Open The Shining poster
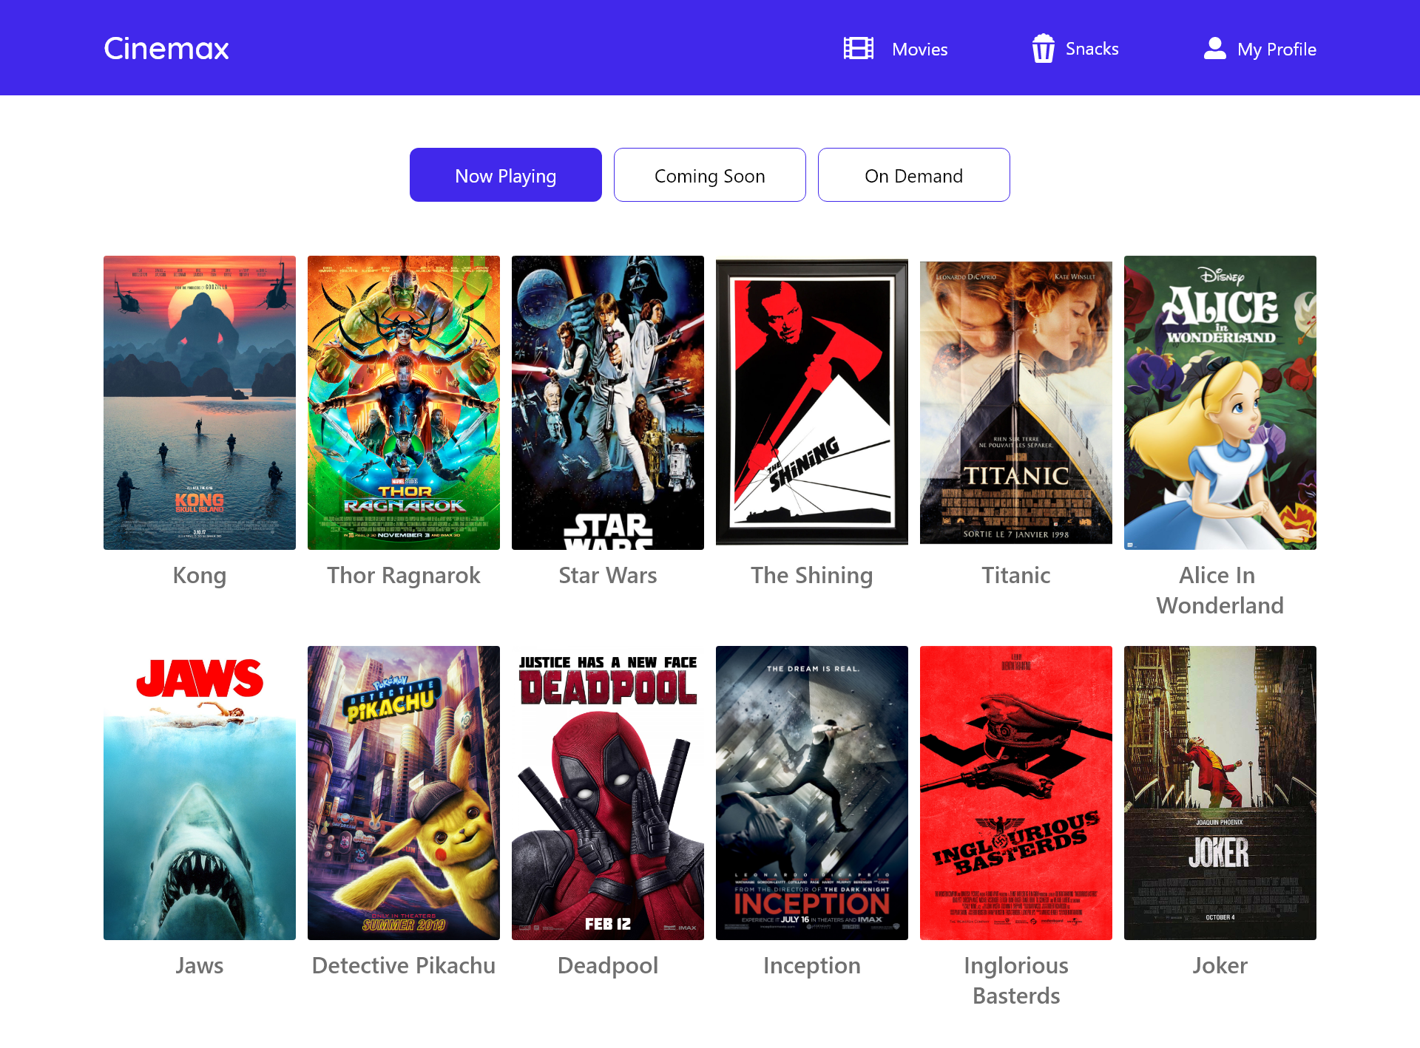Image resolution: width=1420 pixels, height=1048 pixels. click(x=812, y=403)
